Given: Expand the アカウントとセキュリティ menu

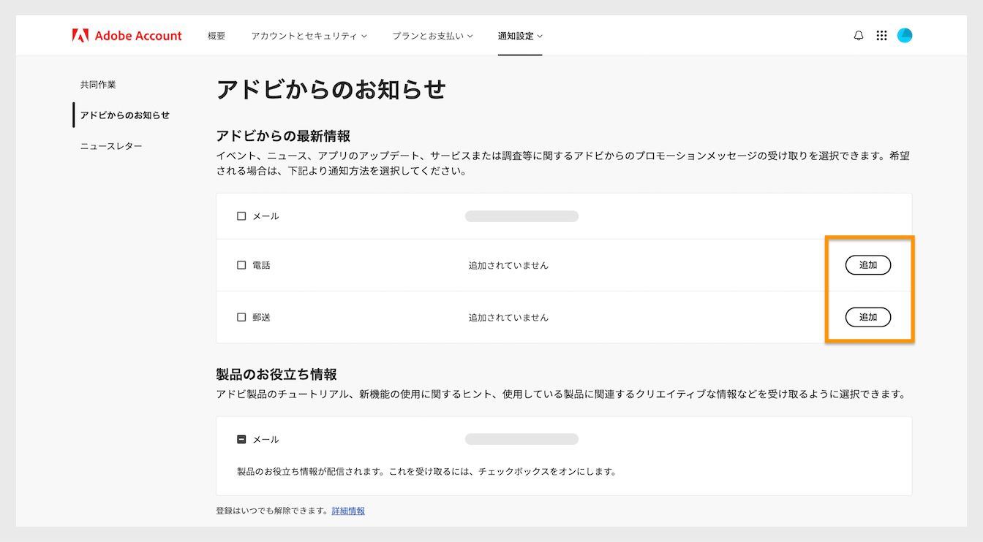Looking at the screenshot, I should point(309,36).
